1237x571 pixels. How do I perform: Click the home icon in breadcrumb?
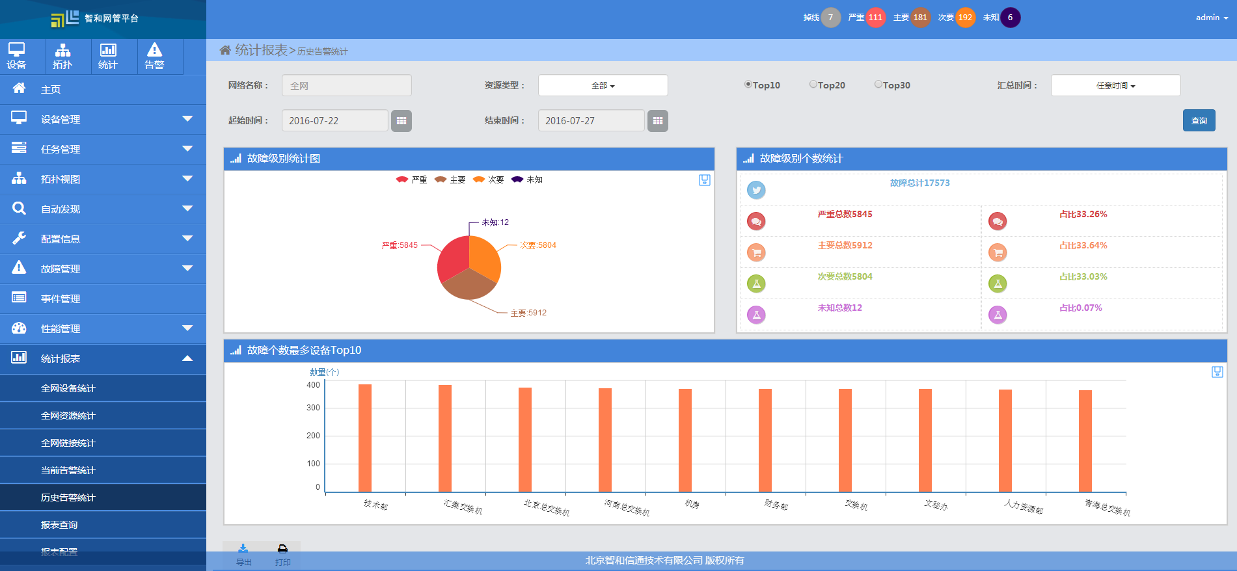pyautogui.click(x=225, y=50)
